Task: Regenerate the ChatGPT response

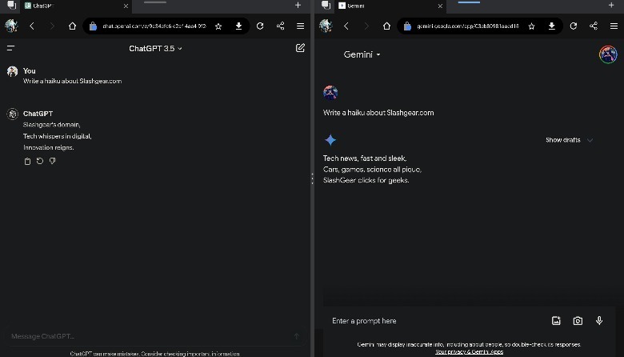Action: point(40,162)
